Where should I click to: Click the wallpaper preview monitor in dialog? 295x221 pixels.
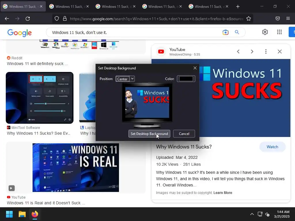[x=147, y=105]
